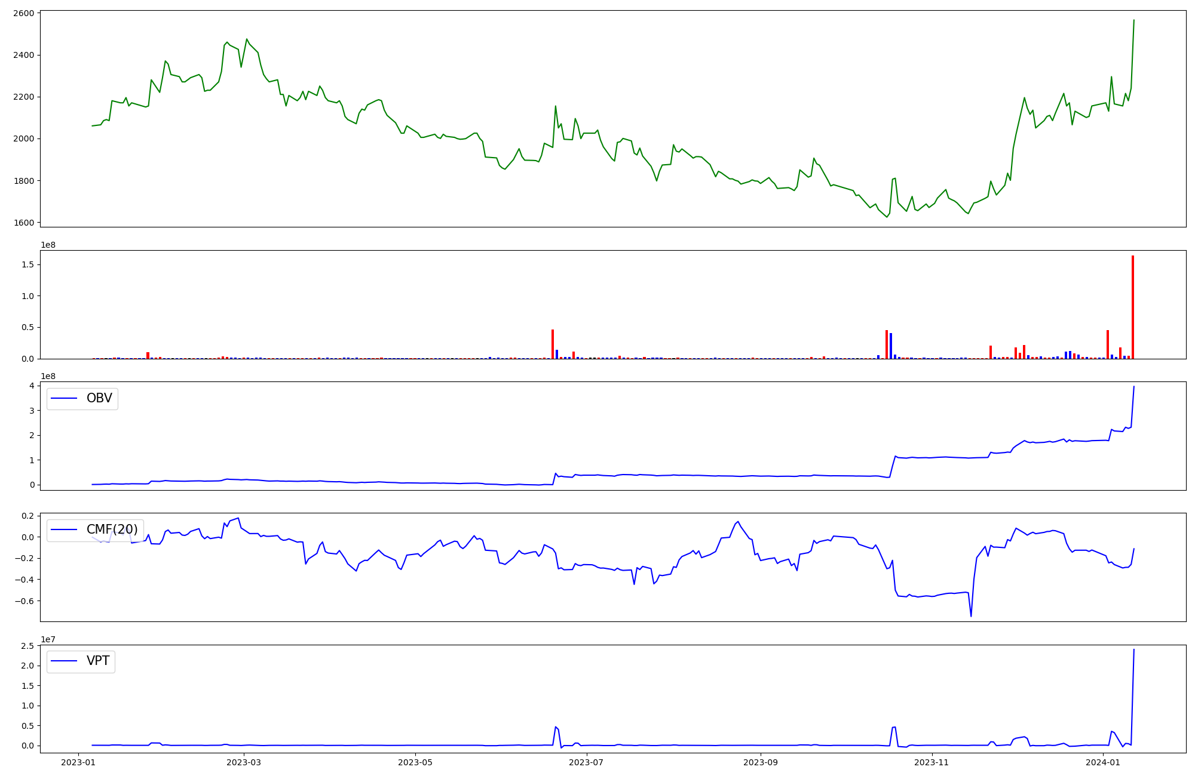Click the 4 tick on OBV axis

(x=32, y=386)
